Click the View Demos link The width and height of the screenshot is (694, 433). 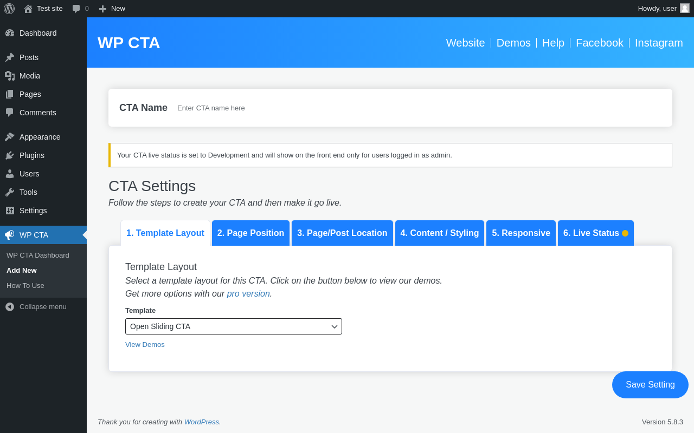pos(145,344)
